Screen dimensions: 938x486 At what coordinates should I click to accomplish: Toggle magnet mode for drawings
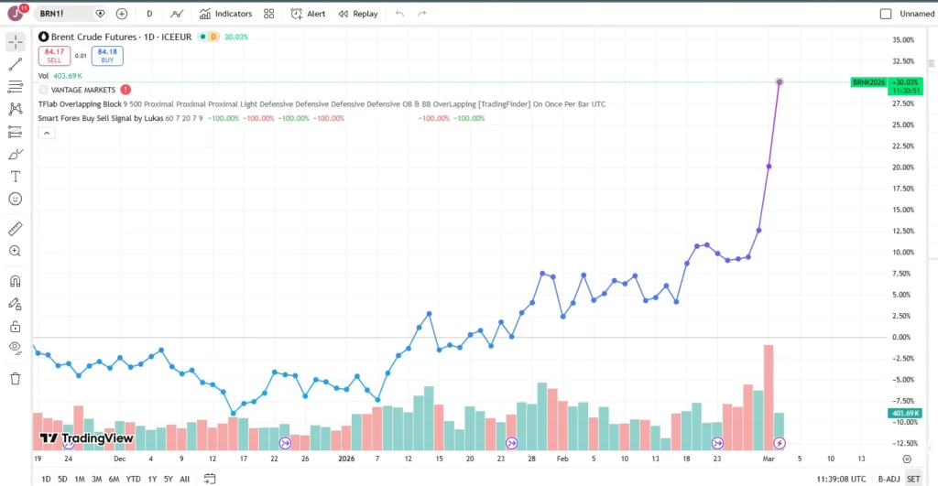point(16,281)
